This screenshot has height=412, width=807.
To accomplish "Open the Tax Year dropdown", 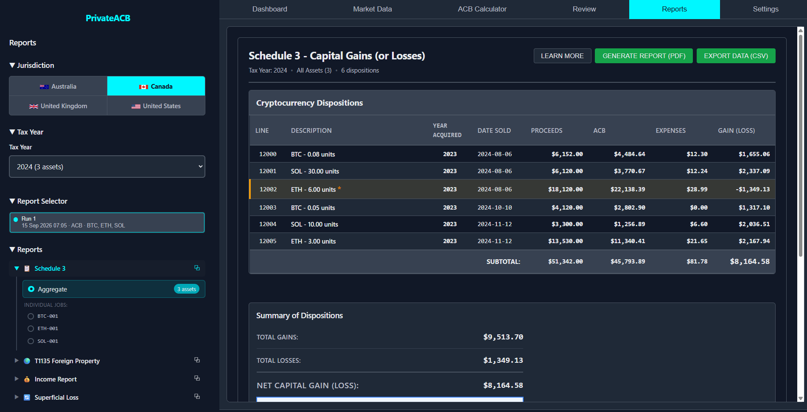I will [107, 167].
